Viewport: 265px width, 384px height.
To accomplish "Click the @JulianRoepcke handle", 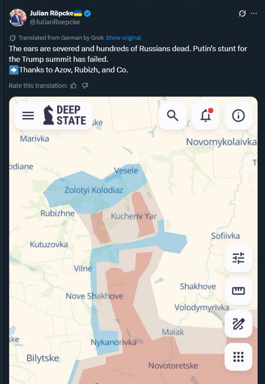I will click(55, 22).
